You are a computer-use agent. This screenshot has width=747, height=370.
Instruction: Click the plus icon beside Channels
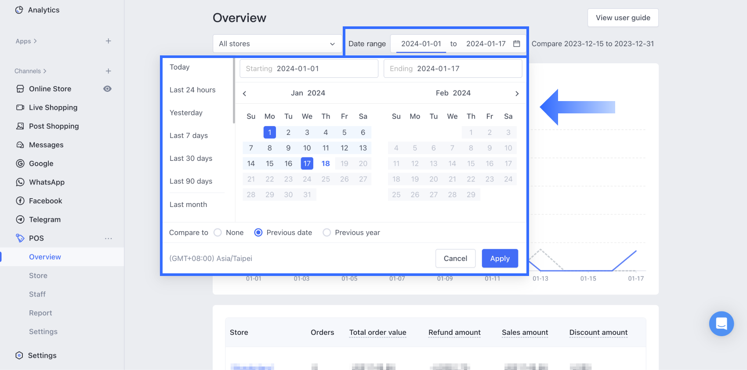coord(108,71)
